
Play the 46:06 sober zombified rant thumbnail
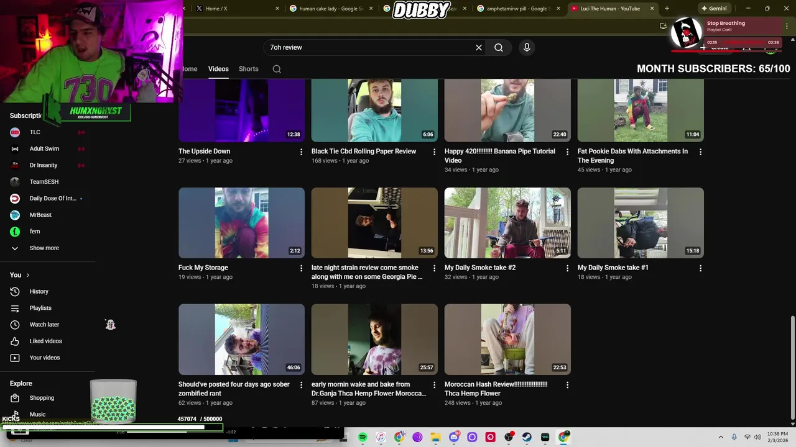point(241,339)
